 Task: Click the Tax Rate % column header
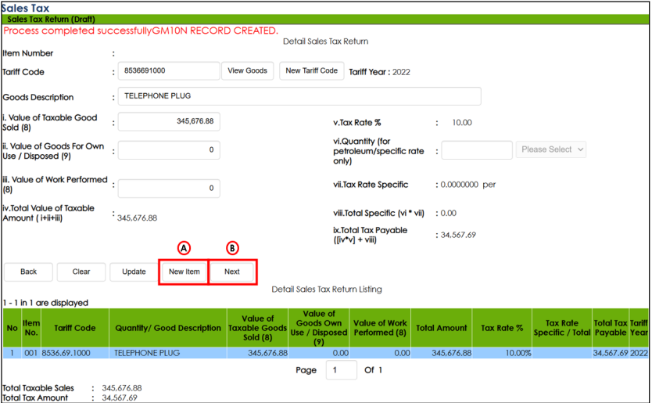pos(502,329)
